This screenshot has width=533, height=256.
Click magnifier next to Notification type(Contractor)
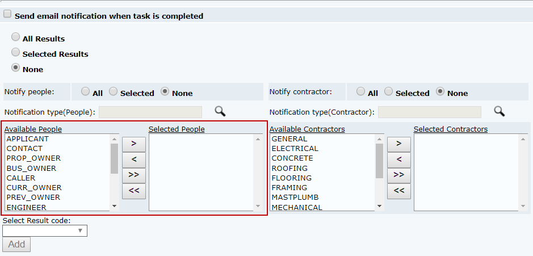click(499, 111)
